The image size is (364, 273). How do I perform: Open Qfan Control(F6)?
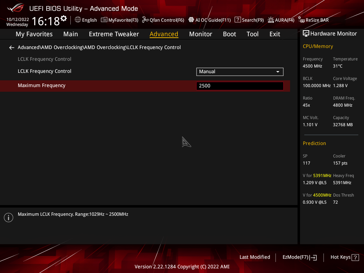pos(167,20)
